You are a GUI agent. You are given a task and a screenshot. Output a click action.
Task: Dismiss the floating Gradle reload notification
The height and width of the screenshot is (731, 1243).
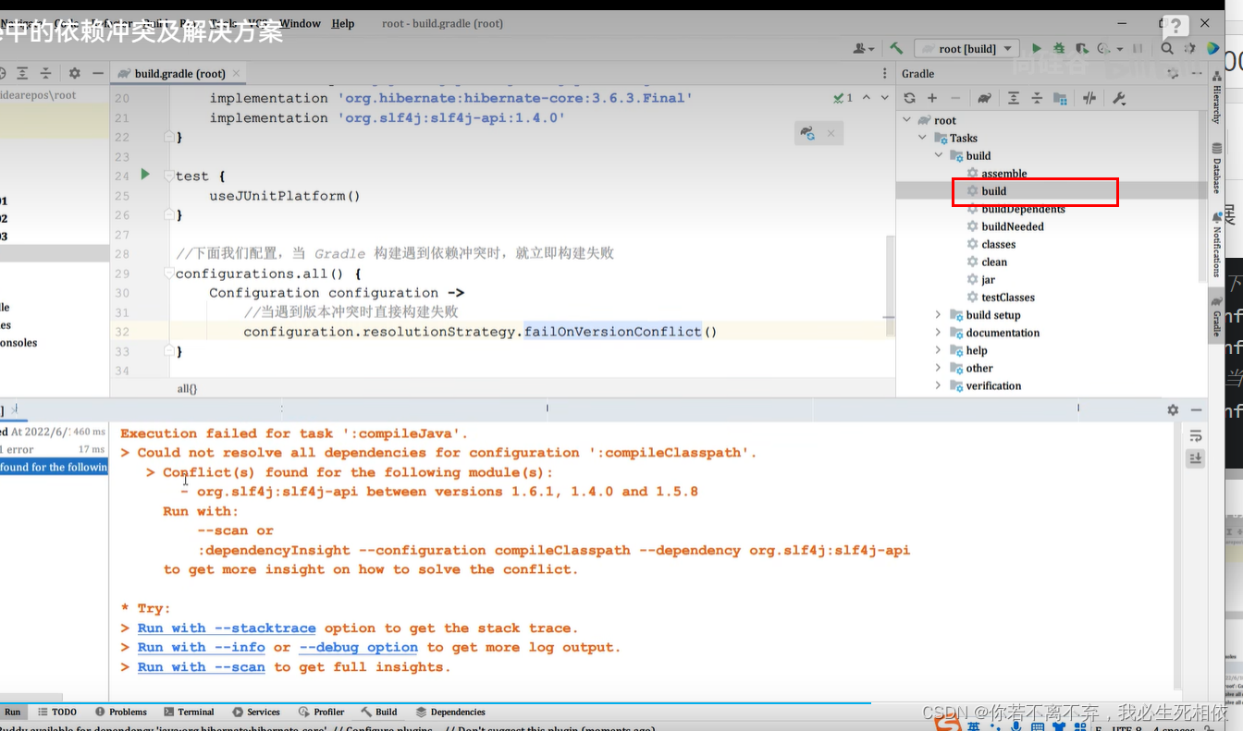[x=831, y=134]
